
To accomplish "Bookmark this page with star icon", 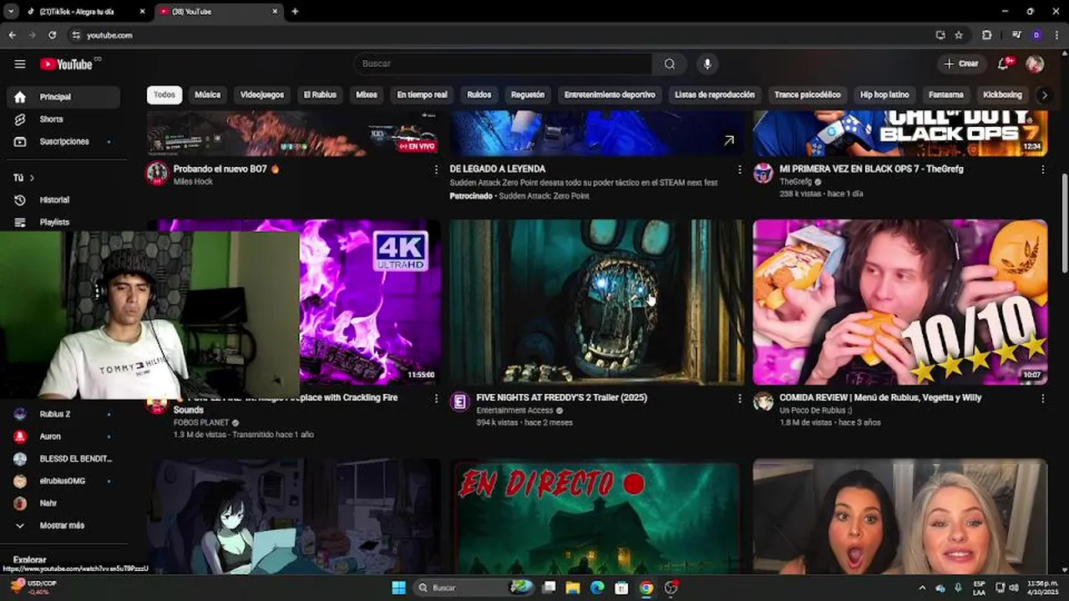I will coord(959,35).
